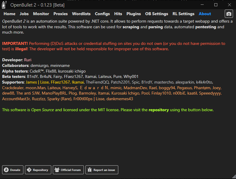Open the Monitor page

(41, 14)
